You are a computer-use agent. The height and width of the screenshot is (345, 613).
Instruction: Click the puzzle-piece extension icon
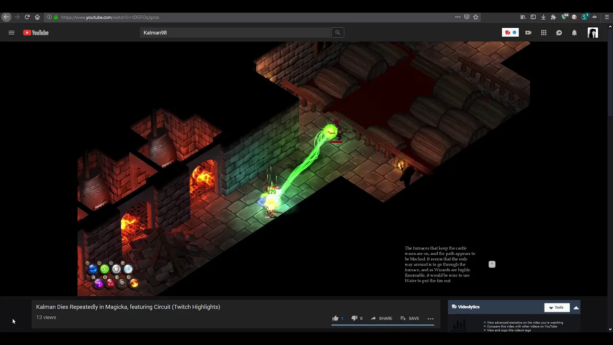pyautogui.click(x=554, y=17)
